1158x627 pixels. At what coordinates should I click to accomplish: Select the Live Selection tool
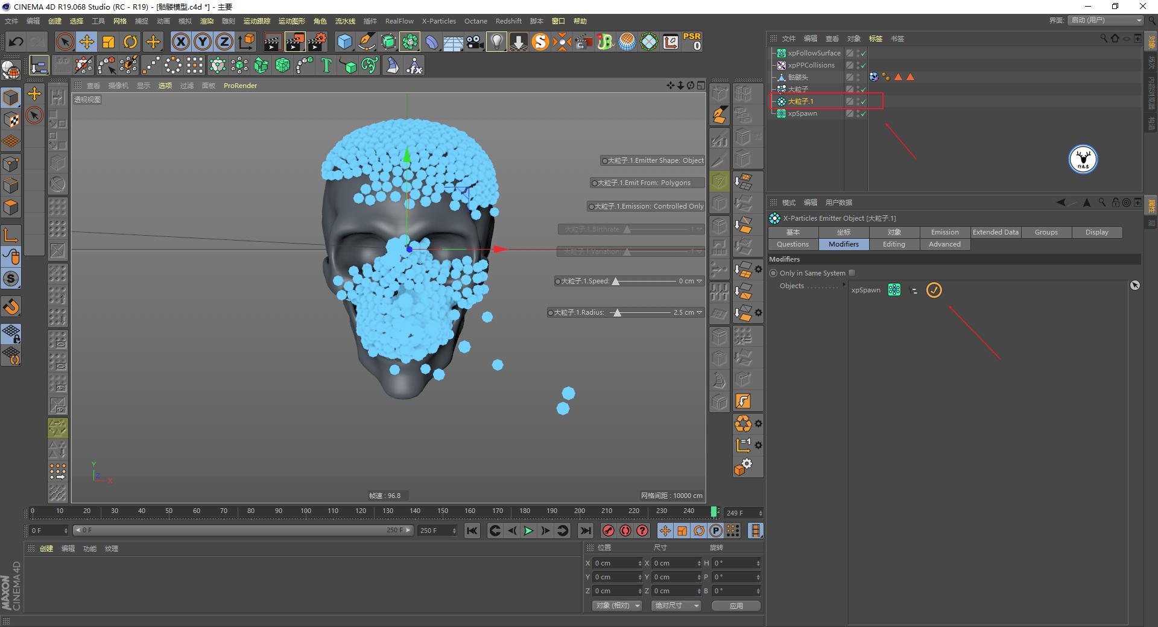click(x=65, y=42)
